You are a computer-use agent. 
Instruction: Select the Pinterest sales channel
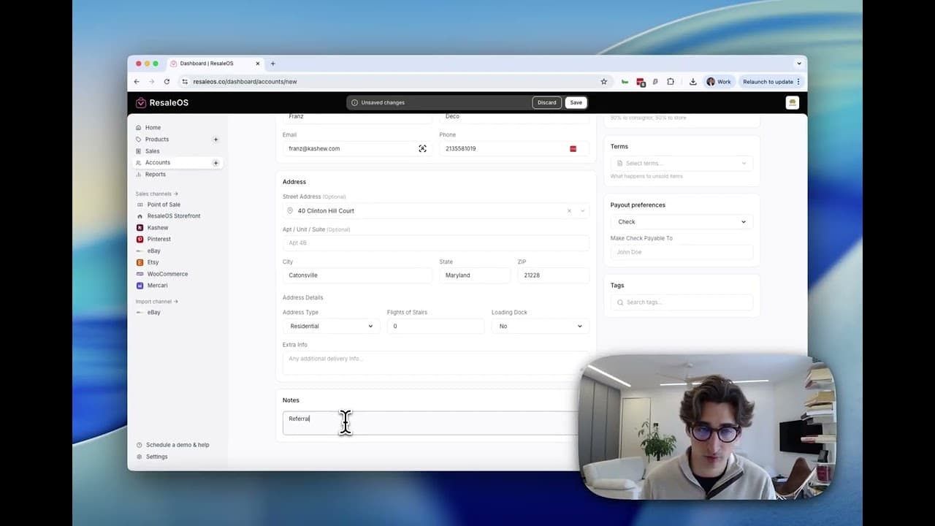159,239
